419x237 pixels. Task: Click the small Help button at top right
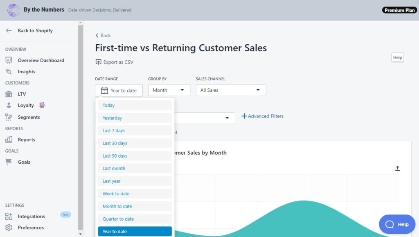pos(397,57)
